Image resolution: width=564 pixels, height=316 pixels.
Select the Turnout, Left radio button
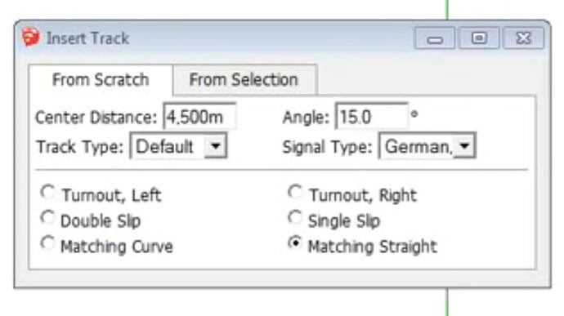tap(47, 193)
